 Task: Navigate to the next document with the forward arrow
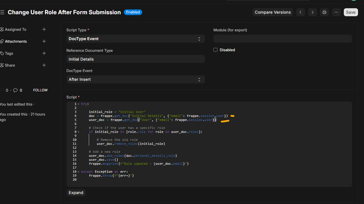click(312, 12)
